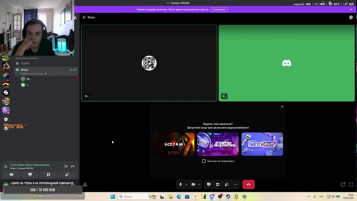This screenshot has width=357, height=201.
Task: Select the M... participant video tile
Action: point(149,63)
